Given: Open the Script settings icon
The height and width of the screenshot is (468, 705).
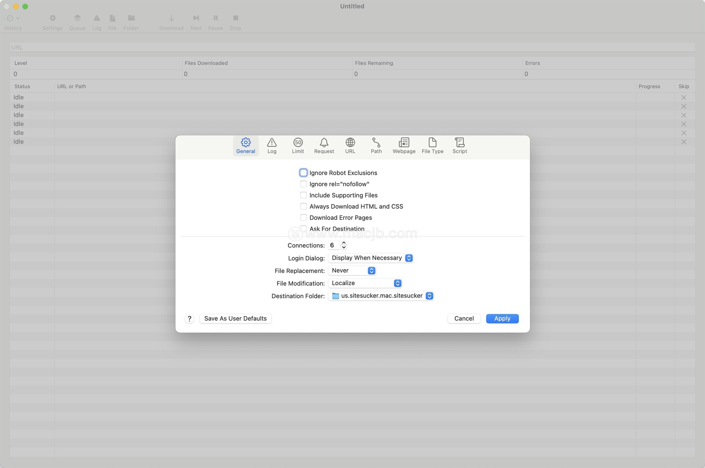Looking at the screenshot, I should click(459, 145).
